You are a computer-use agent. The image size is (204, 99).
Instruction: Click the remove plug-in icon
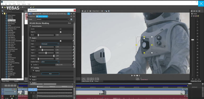(74, 17)
